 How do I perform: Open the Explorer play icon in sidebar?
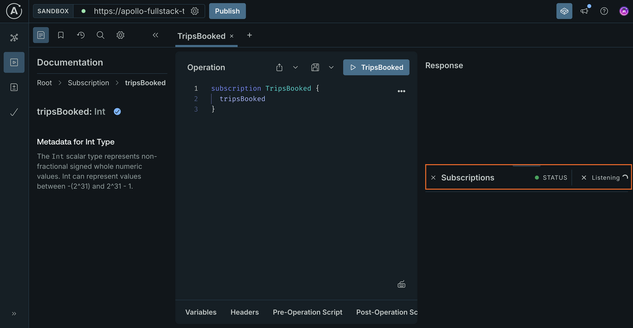(14, 62)
